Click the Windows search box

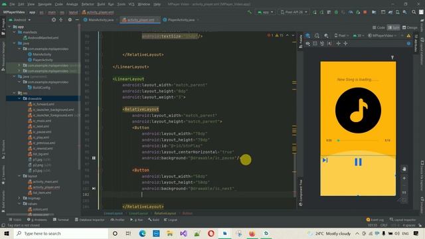pos(61,233)
